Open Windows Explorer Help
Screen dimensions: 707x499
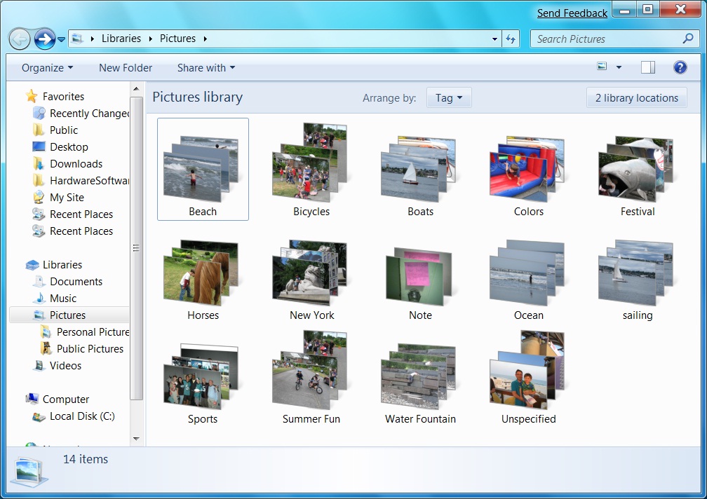(x=680, y=67)
